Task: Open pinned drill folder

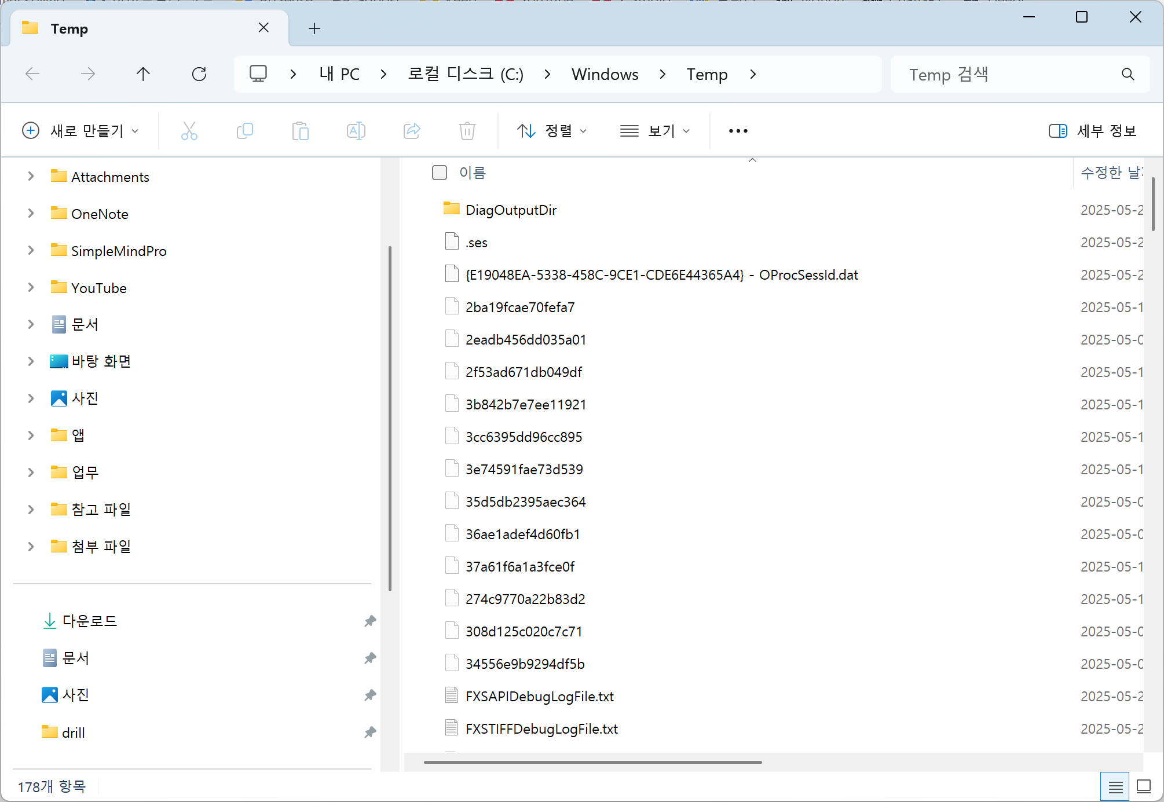Action: coord(73,732)
